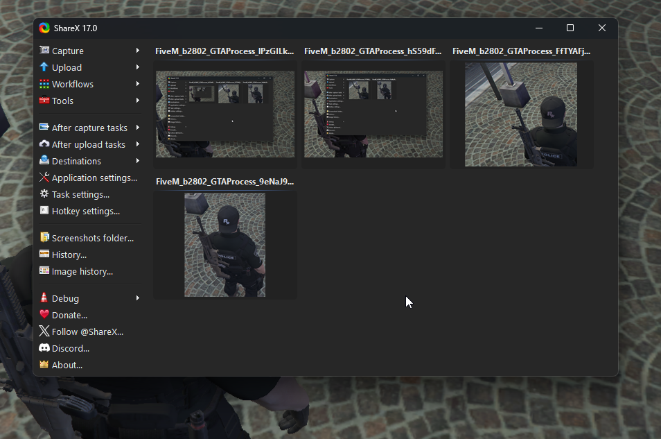Viewport: 661px width, 439px height.
Task: Click the FiveM_b2802_GTAProcess_9eNaJ9... file name
Action: pyautogui.click(x=224, y=182)
